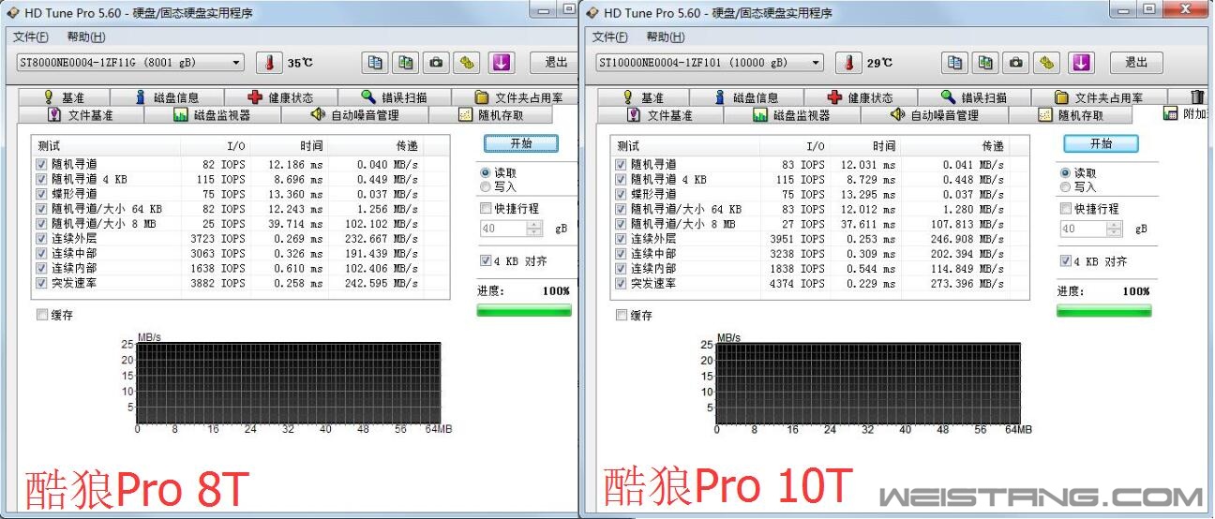Open the 帮助(H) menu in left window

tap(86, 37)
